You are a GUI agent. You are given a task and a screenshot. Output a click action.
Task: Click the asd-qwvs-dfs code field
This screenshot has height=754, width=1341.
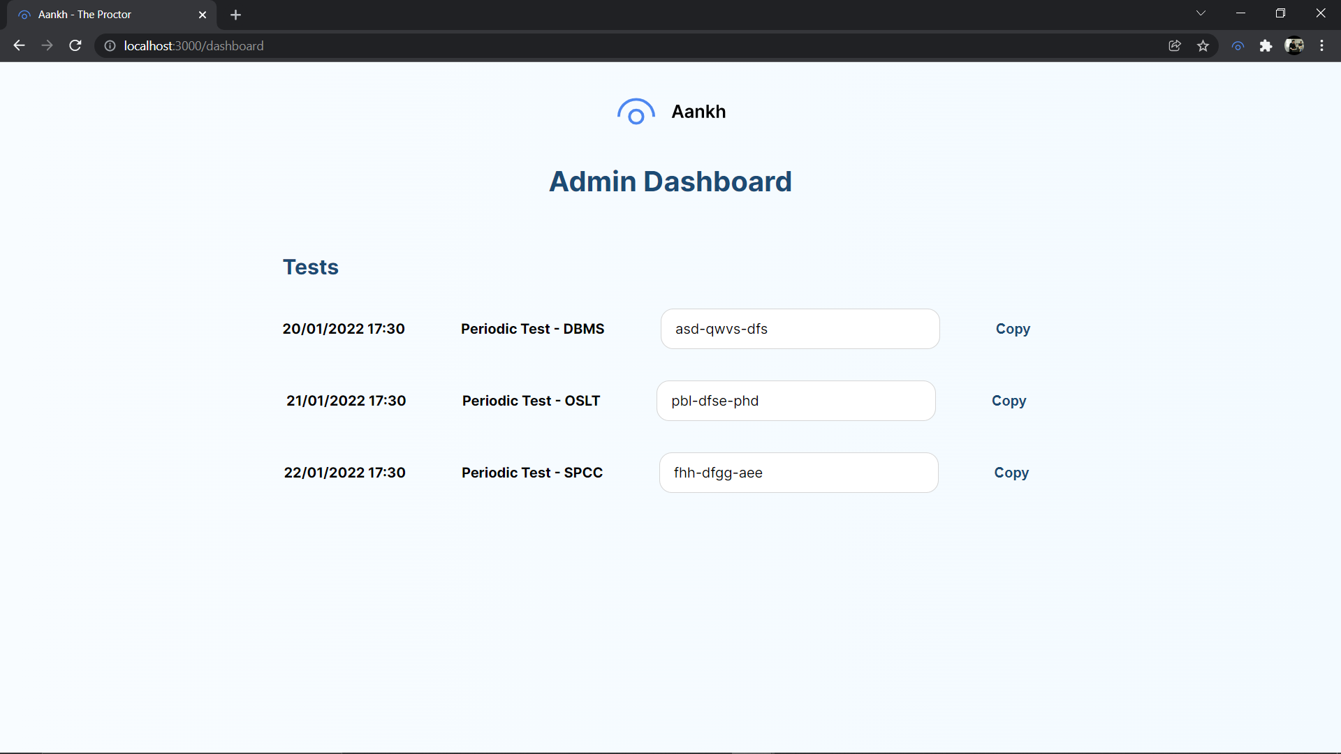click(800, 329)
